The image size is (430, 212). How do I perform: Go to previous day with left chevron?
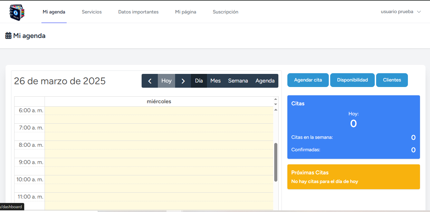pyautogui.click(x=150, y=81)
